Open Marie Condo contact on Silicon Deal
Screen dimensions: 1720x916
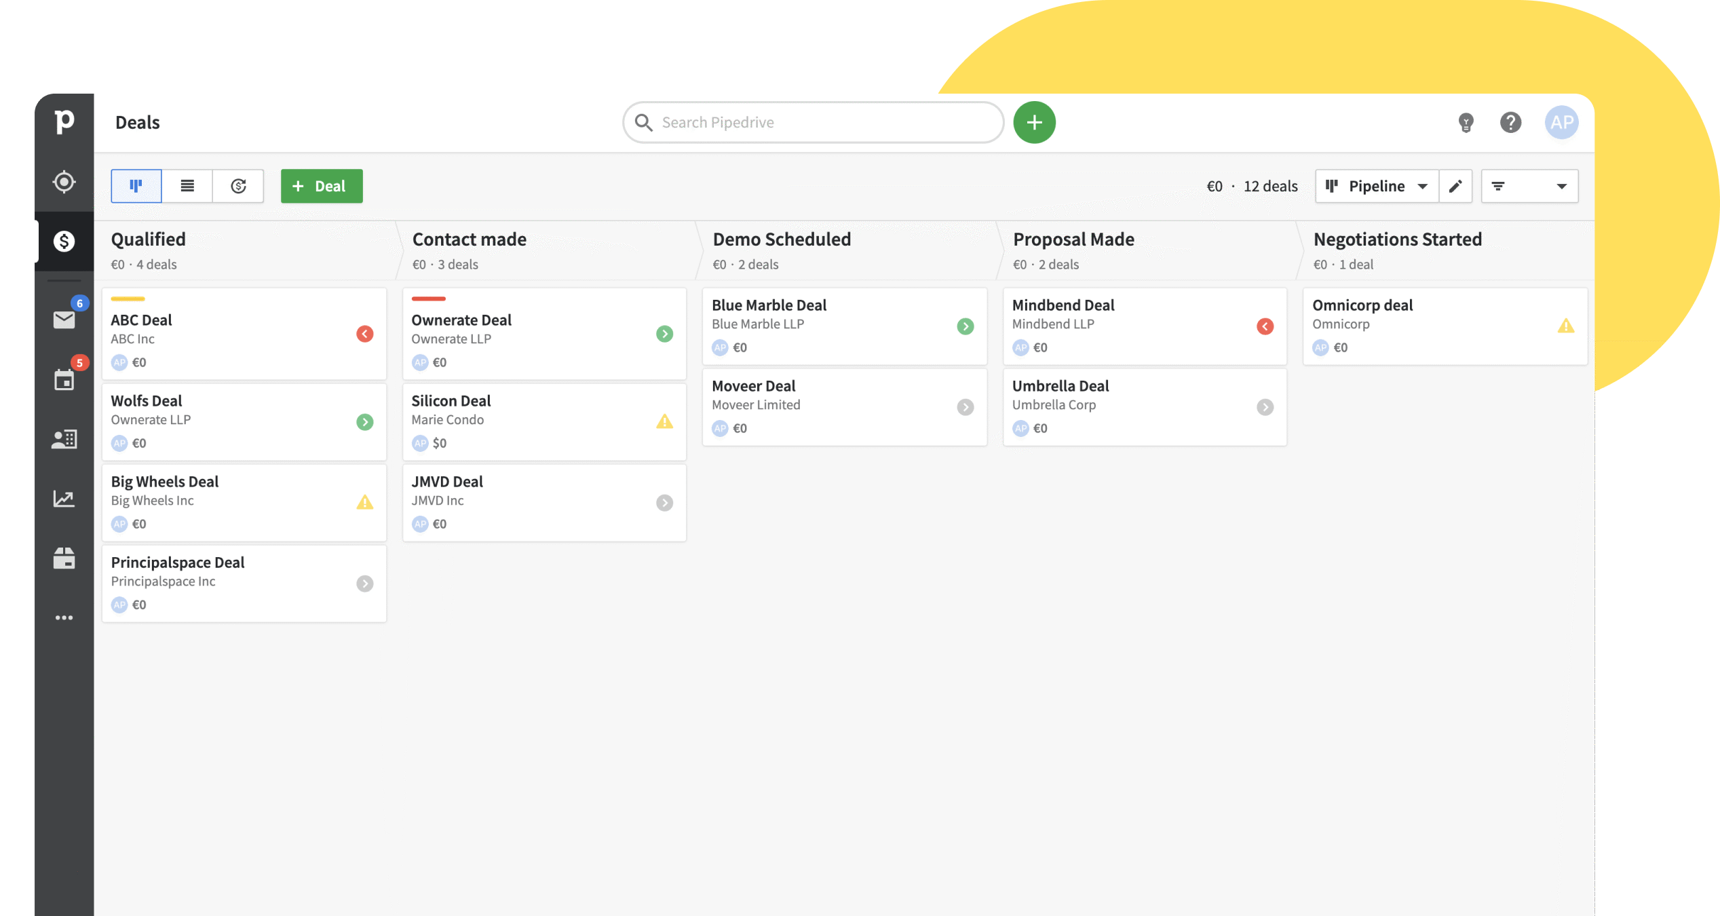448,419
